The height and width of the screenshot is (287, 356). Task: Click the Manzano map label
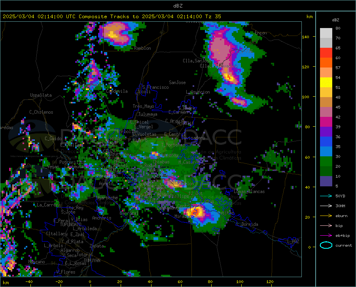pos(36,262)
